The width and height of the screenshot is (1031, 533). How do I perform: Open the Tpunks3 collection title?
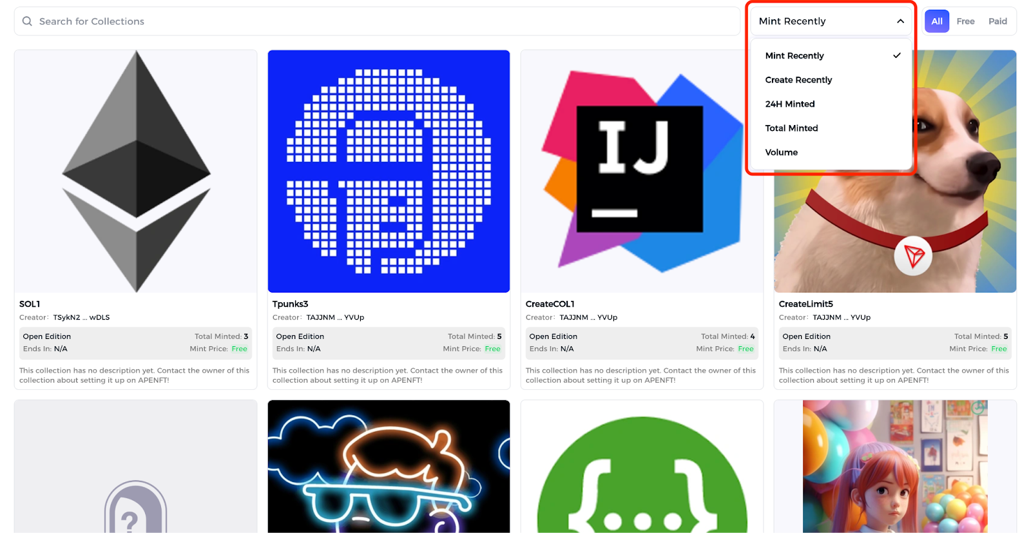click(290, 304)
